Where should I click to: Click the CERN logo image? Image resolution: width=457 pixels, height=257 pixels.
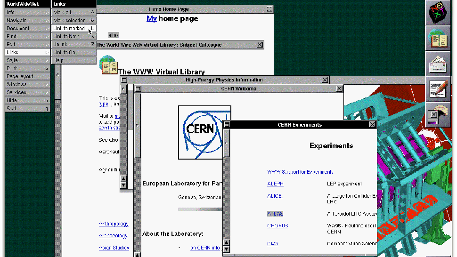click(204, 132)
